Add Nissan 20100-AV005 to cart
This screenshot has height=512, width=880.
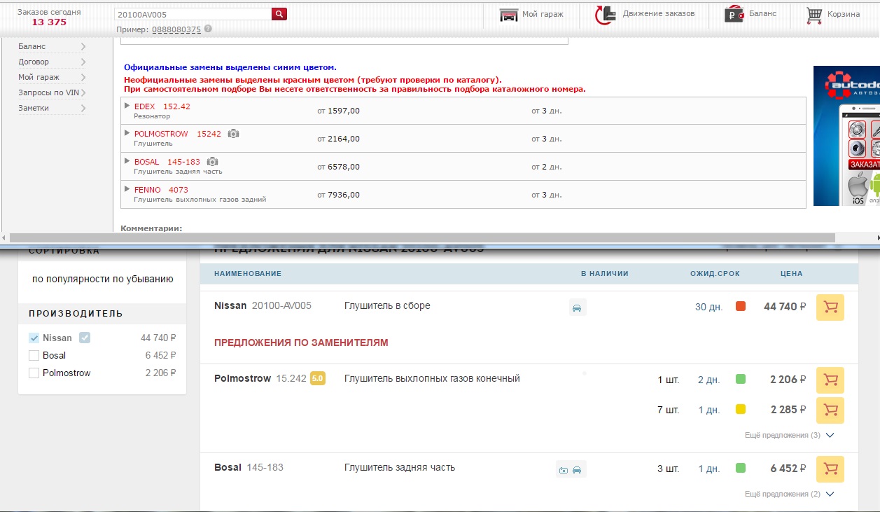(830, 307)
